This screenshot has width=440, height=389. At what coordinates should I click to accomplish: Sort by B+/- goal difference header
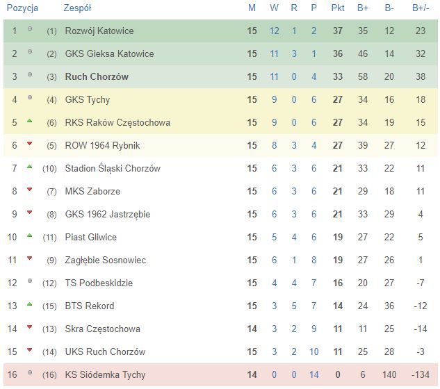[x=421, y=8]
